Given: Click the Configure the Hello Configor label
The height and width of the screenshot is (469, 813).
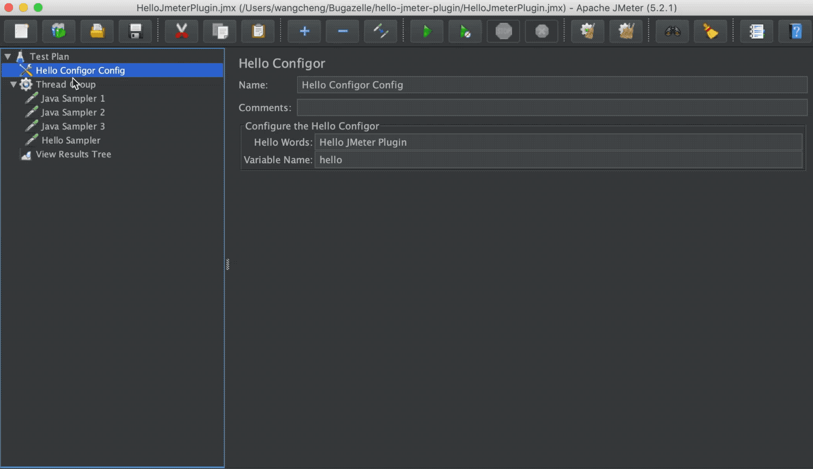Looking at the screenshot, I should point(312,126).
